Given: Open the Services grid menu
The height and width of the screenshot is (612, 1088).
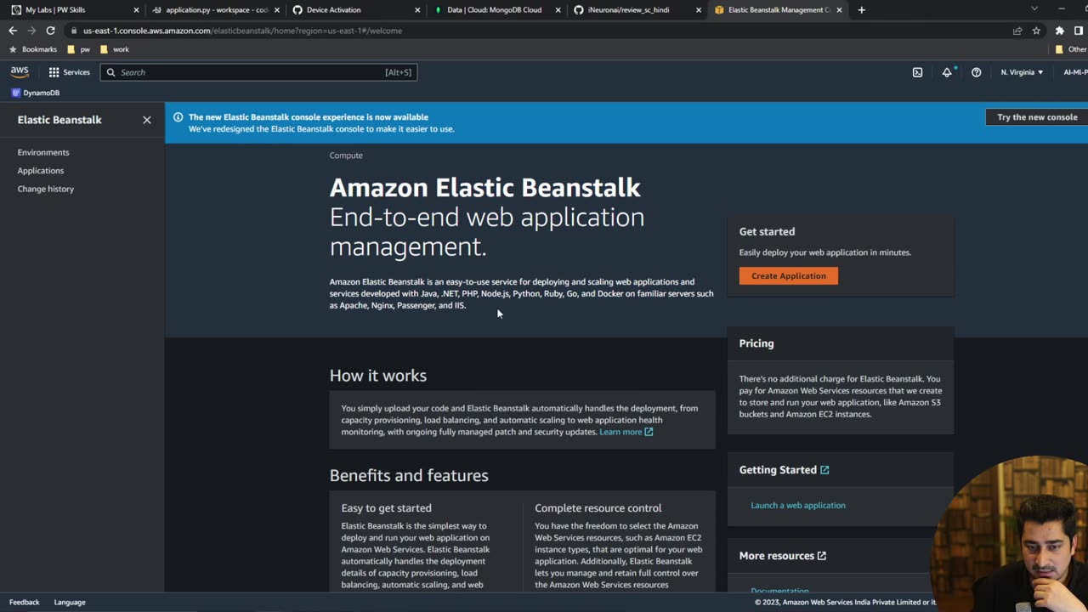Looking at the screenshot, I should tap(69, 72).
